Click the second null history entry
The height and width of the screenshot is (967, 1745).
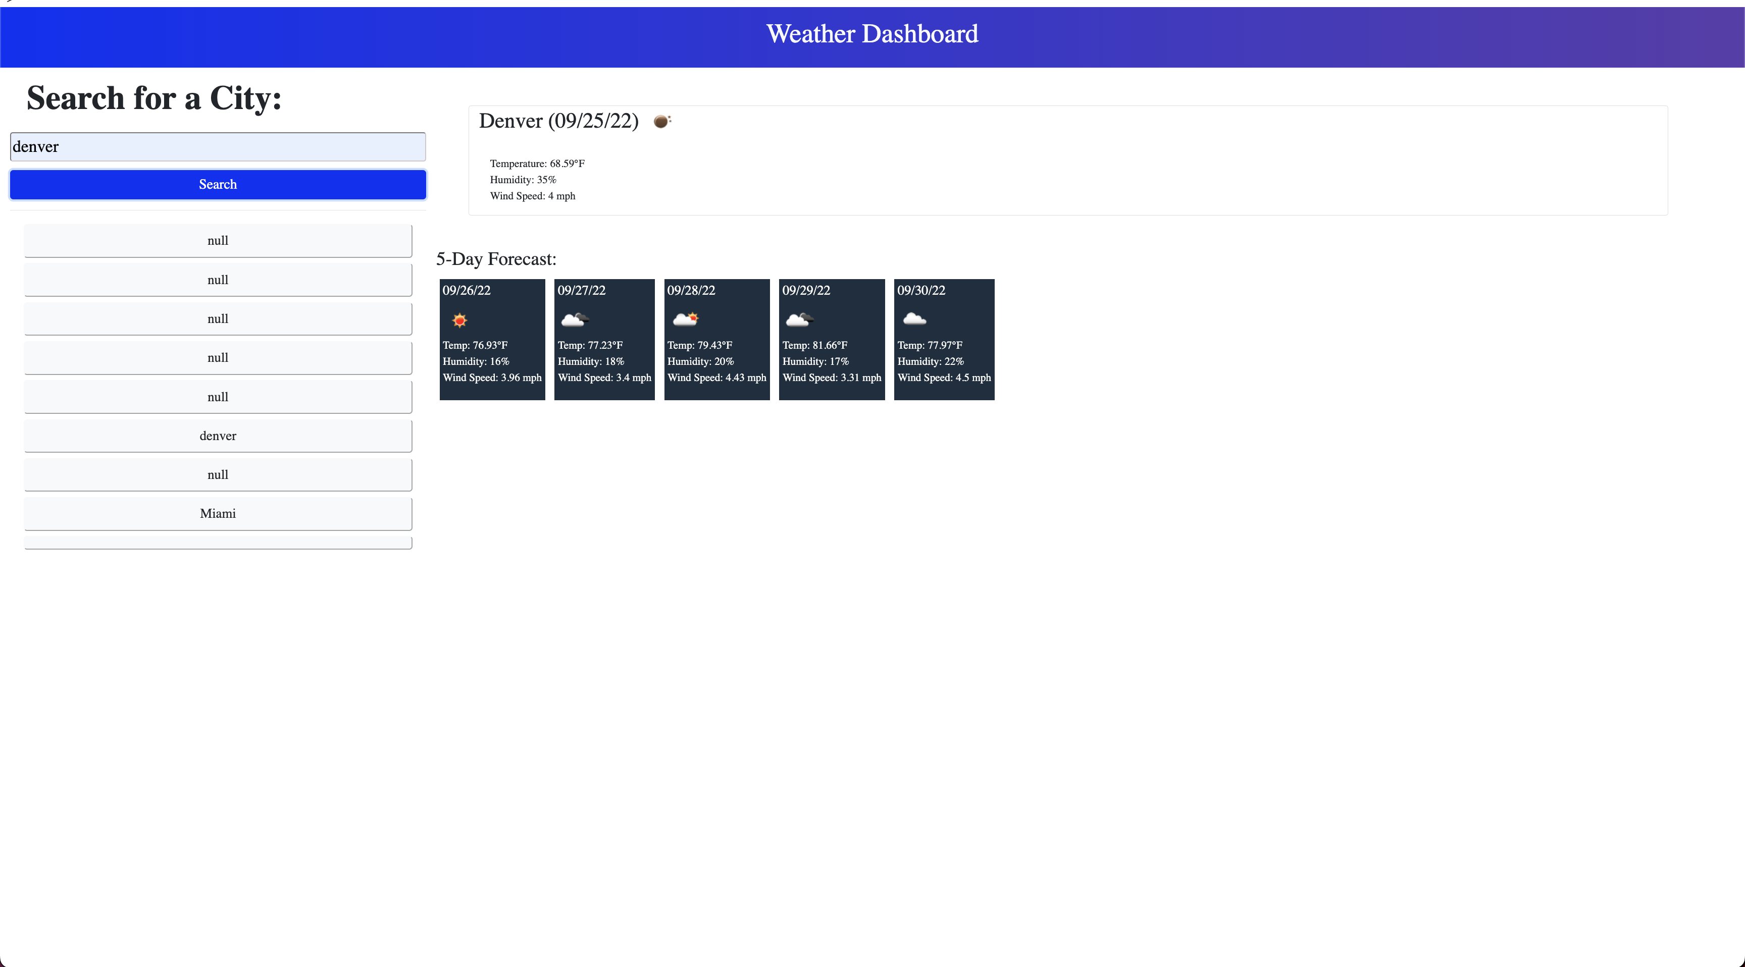(218, 279)
